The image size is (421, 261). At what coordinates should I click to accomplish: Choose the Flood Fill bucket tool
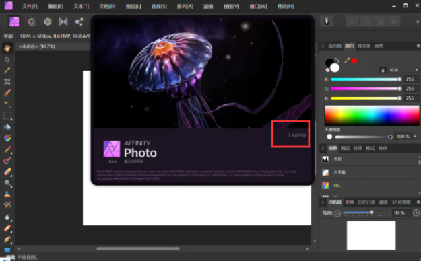pyautogui.click(x=7, y=127)
